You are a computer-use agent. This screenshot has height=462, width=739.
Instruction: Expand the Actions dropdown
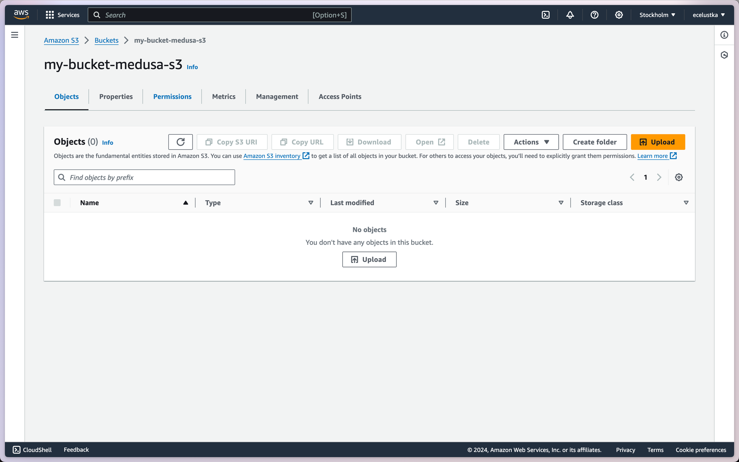[x=531, y=142]
